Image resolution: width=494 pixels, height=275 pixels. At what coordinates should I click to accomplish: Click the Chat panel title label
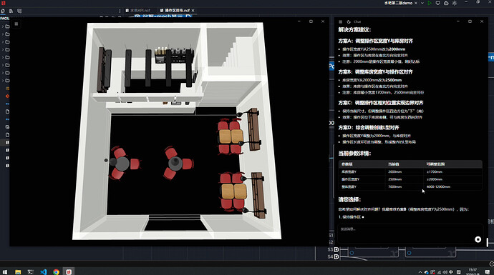[x=357, y=21]
